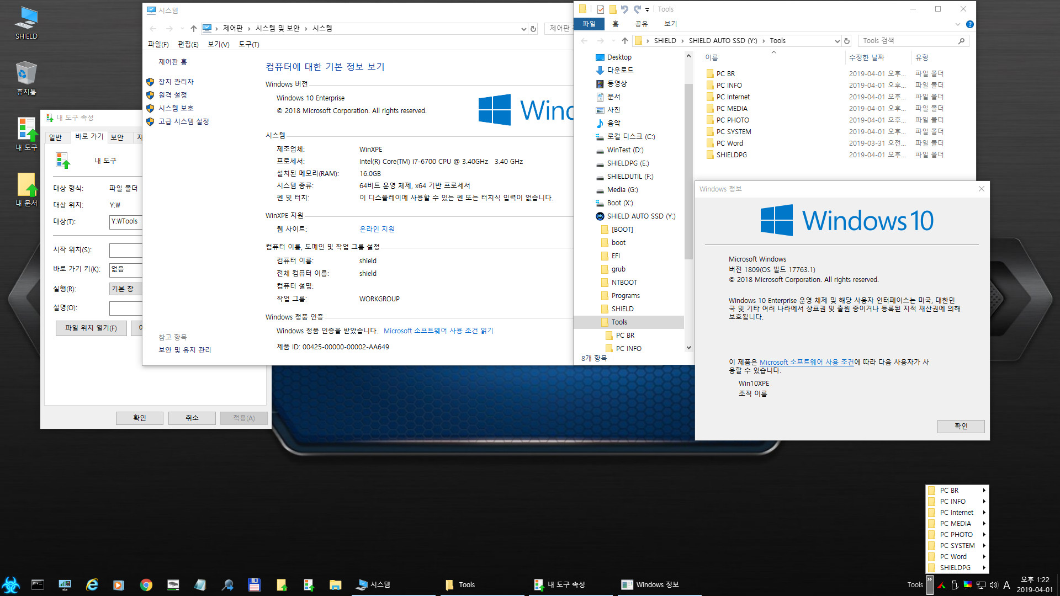The height and width of the screenshot is (596, 1060).
Task: Collapse the Explorer ribbon chevron
Action: click(x=957, y=24)
